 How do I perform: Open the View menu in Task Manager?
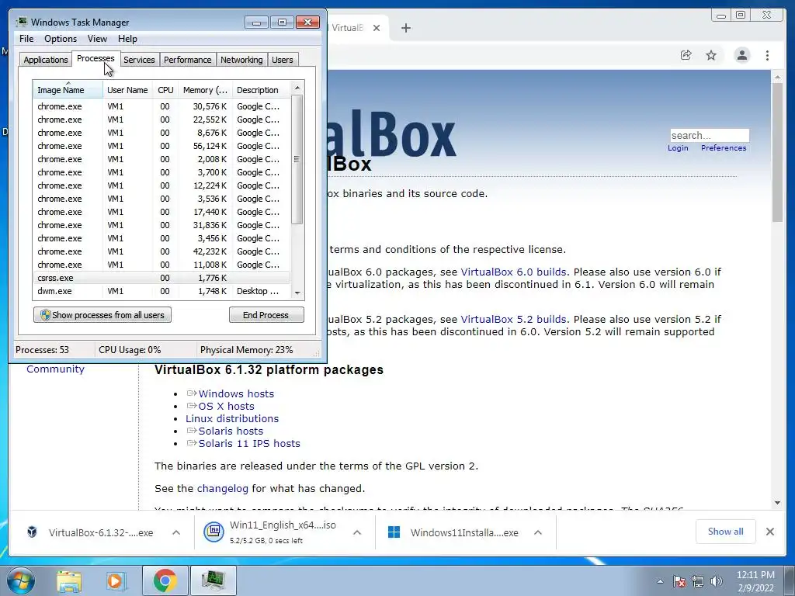(x=97, y=39)
